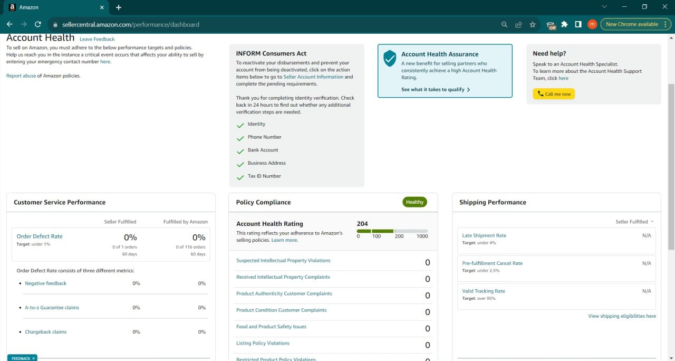The image size is (675, 361).
Task: Click the page vertical scrollbar
Action: pyautogui.click(x=671, y=167)
